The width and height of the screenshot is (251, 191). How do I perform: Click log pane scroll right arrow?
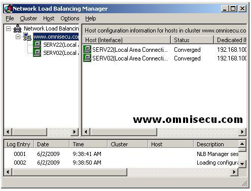pyautogui.click(x=234, y=172)
